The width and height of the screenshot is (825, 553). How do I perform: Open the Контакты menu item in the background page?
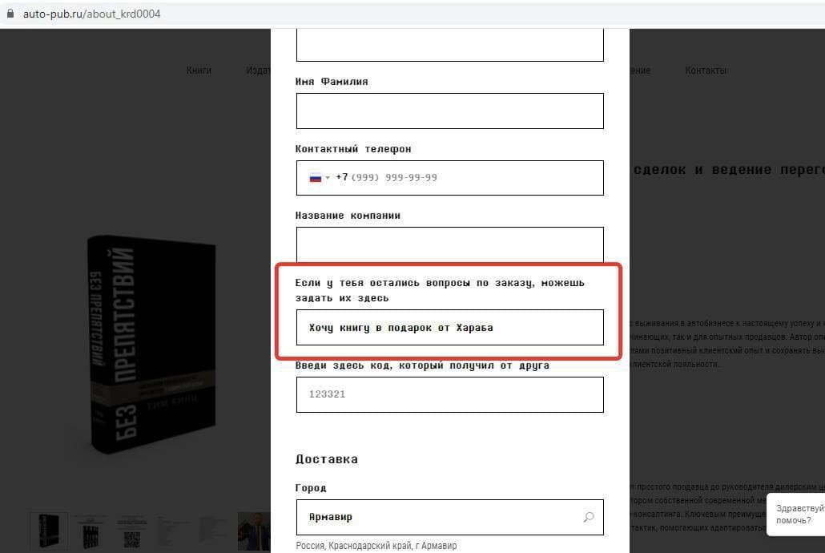pos(706,70)
